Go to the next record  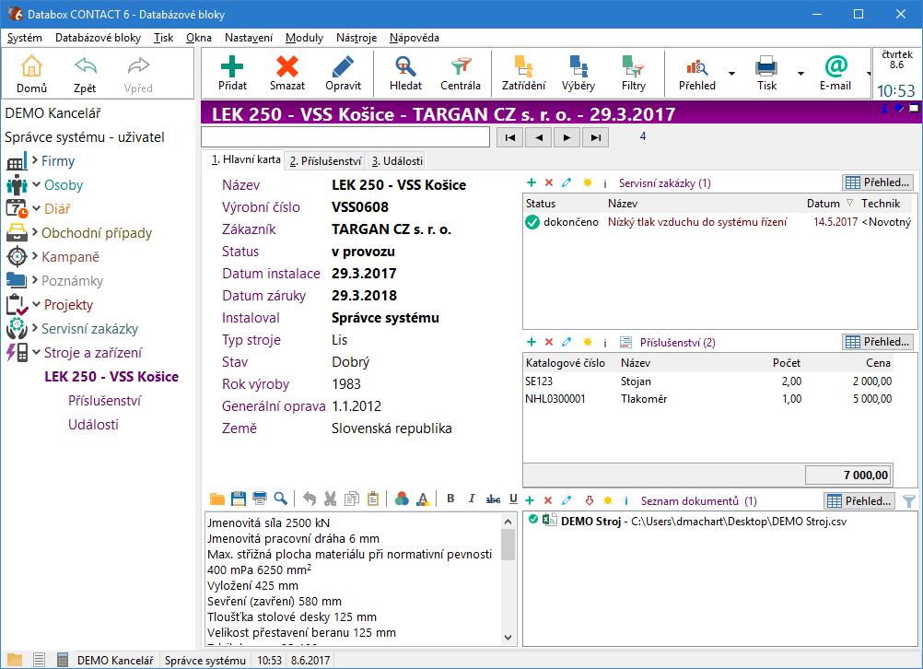(567, 138)
